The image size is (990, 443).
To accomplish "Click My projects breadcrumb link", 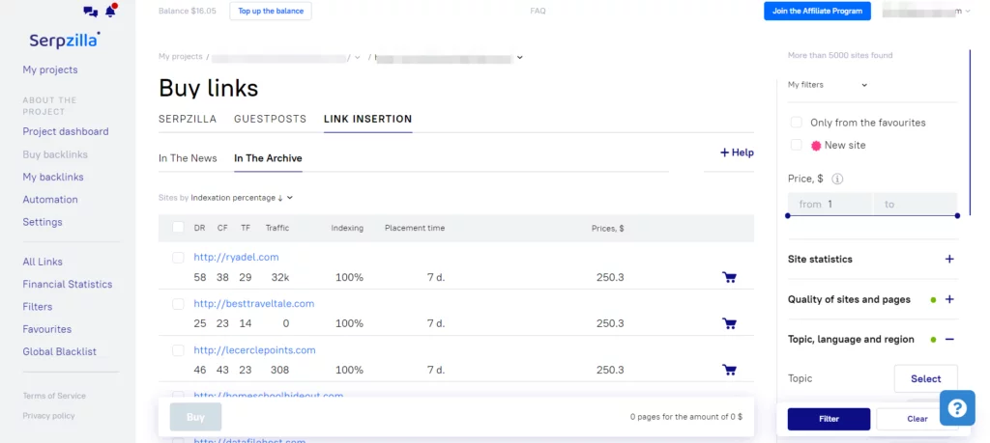I will [181, 57].
